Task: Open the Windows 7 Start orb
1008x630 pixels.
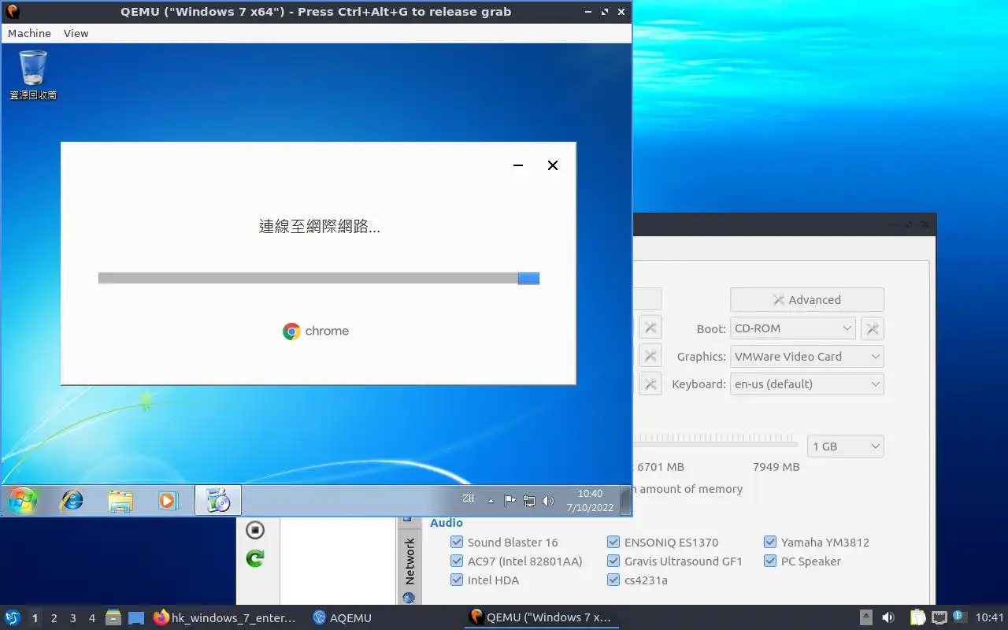Action: (22, 500)
